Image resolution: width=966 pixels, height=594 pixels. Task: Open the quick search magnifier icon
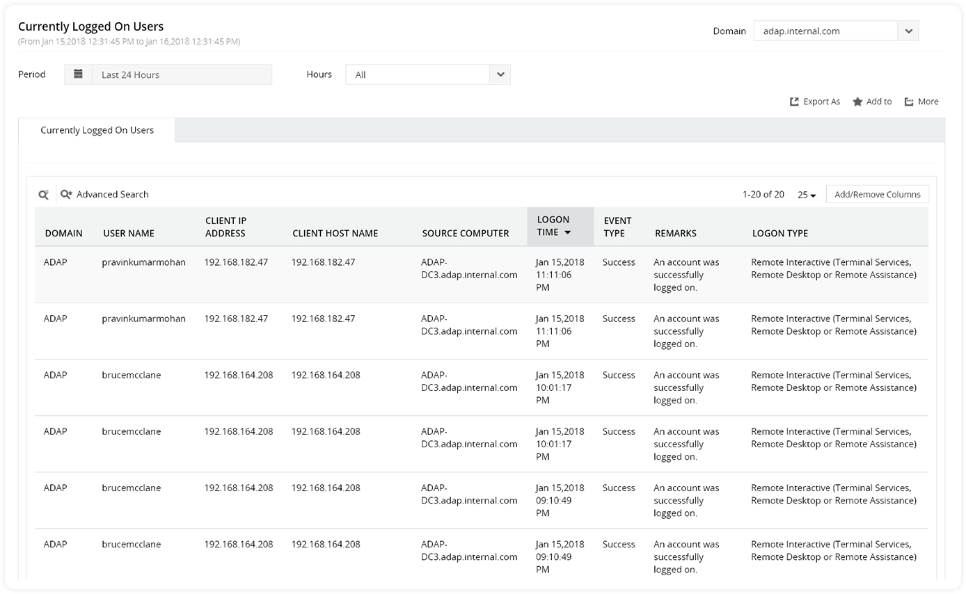pos(43,194)
